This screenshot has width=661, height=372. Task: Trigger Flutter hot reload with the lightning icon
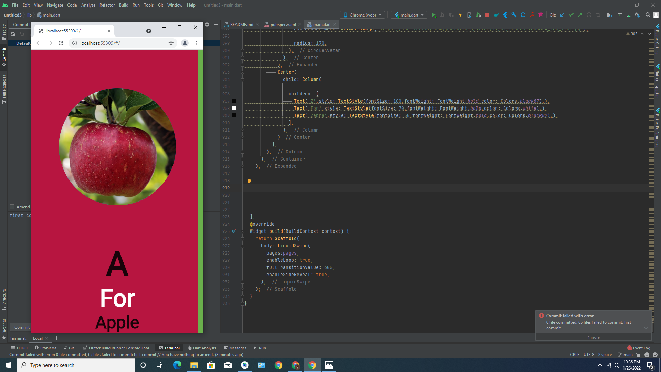[460, 15]
